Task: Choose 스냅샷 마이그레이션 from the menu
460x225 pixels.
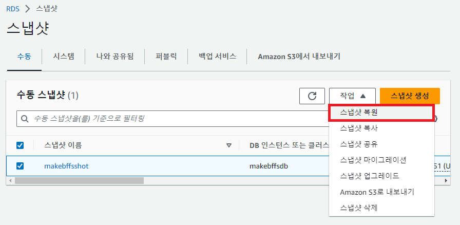Action: [381, 160]
